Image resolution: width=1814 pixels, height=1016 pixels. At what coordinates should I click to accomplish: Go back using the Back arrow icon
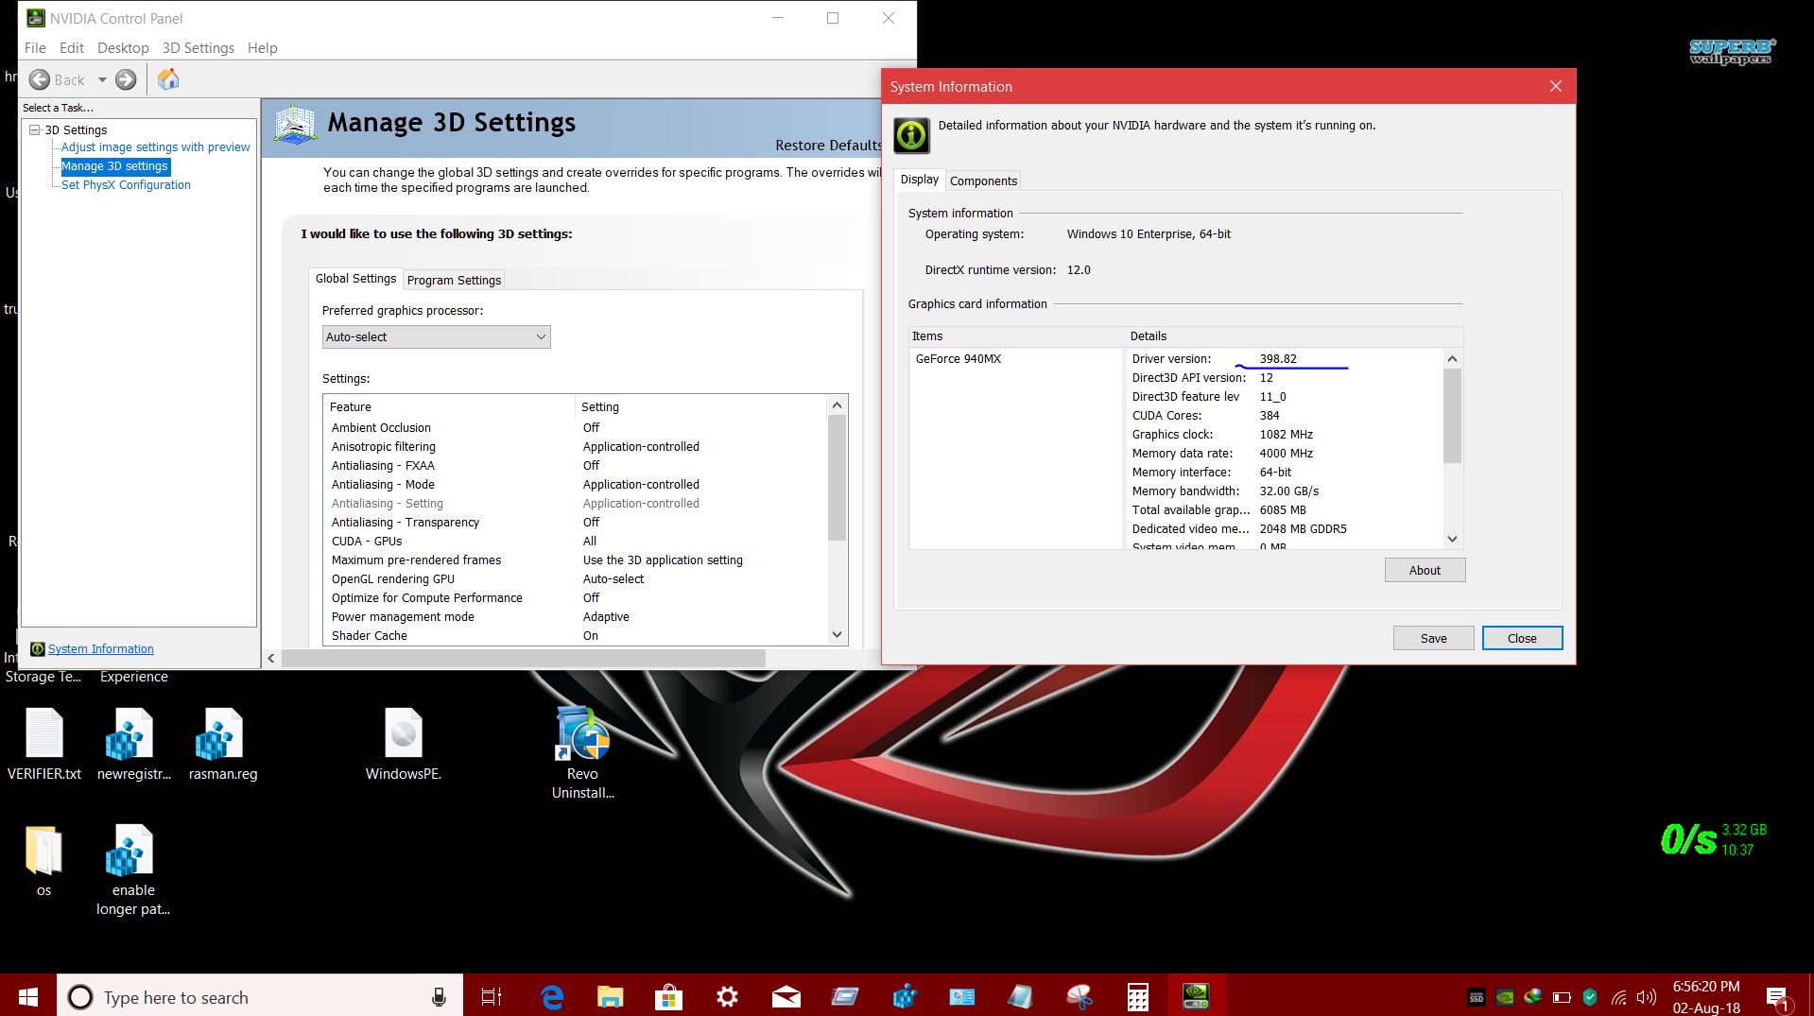40,80
